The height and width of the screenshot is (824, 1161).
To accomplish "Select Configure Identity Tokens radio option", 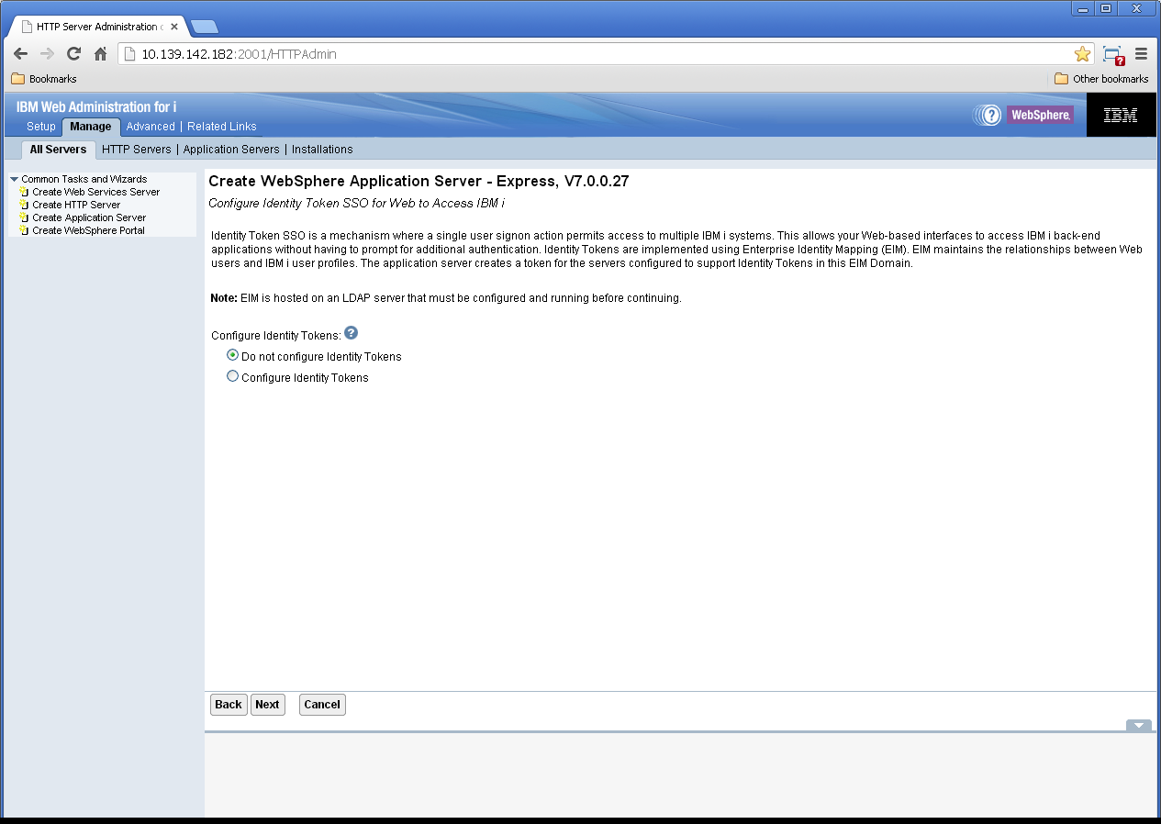I will click(232, 376).
